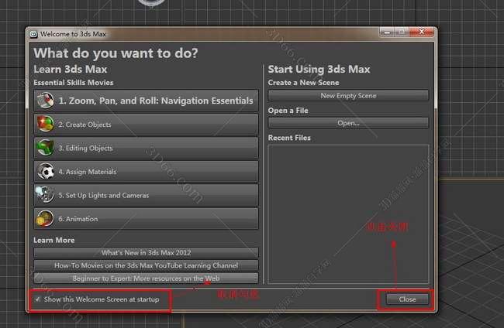Click the Navigation Essentials movie icon
The height and width of the screenshot is (328, 504).
pos(45,101)
